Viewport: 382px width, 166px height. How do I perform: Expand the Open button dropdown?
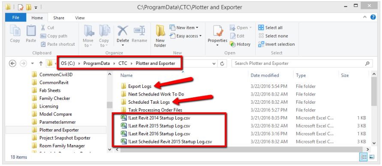point(250,28)
